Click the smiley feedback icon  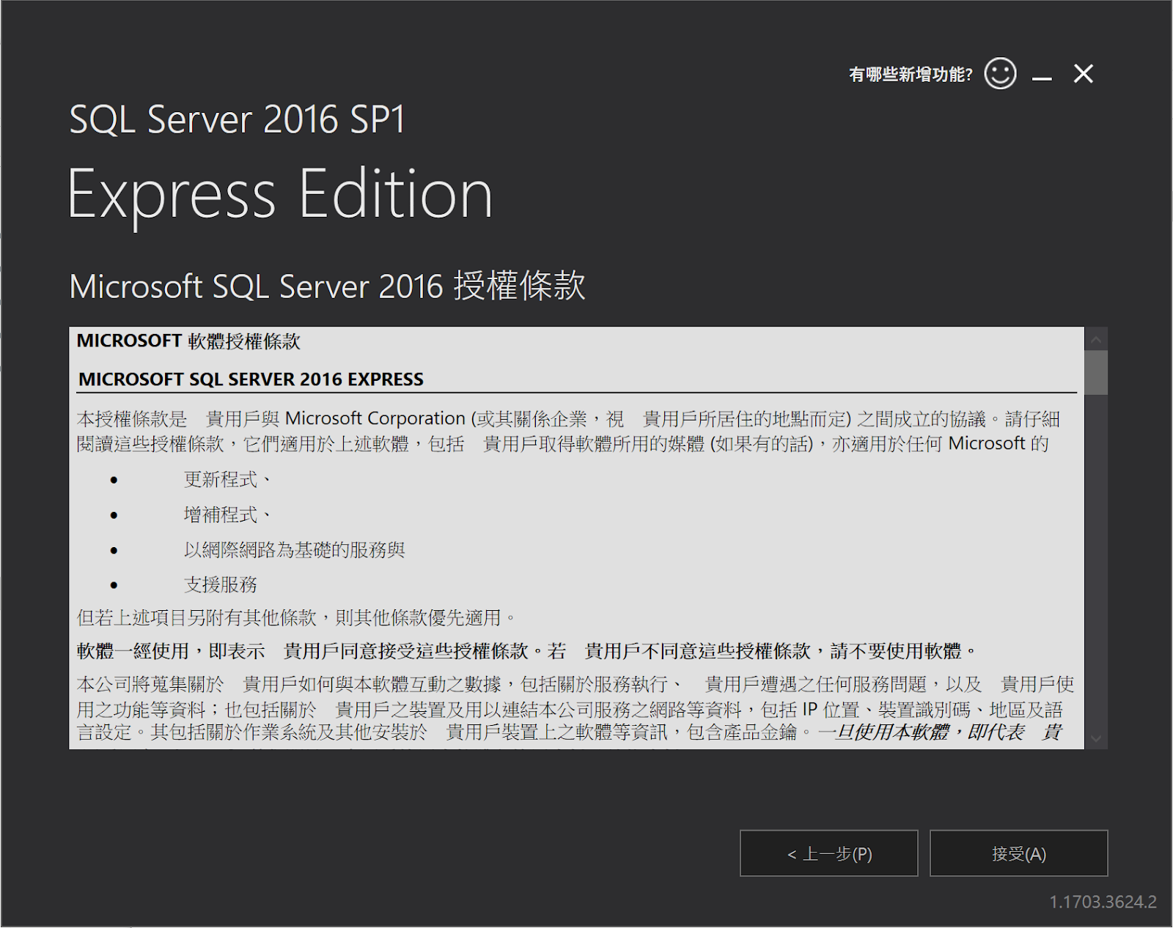click(x=1000, y=73)
